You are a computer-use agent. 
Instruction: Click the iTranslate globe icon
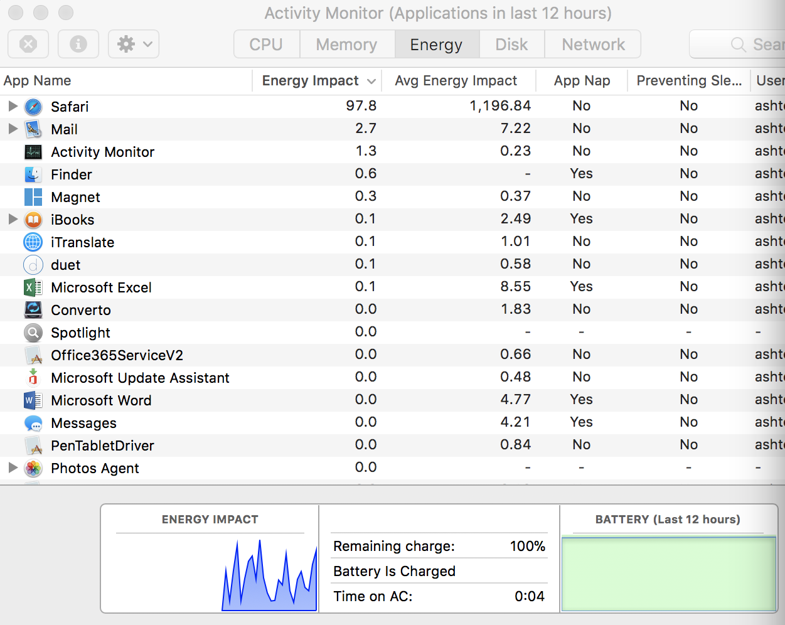33,242
